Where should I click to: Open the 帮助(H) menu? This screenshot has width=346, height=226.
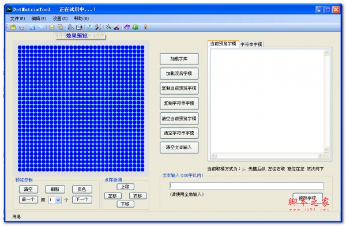click(81, 18)
